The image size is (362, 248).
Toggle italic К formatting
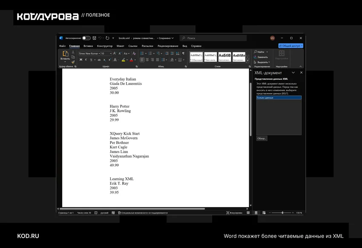click(86, 60)
